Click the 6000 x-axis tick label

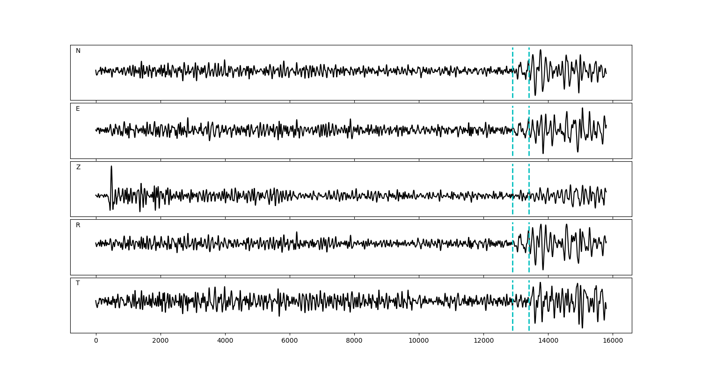tap(290, 341)
